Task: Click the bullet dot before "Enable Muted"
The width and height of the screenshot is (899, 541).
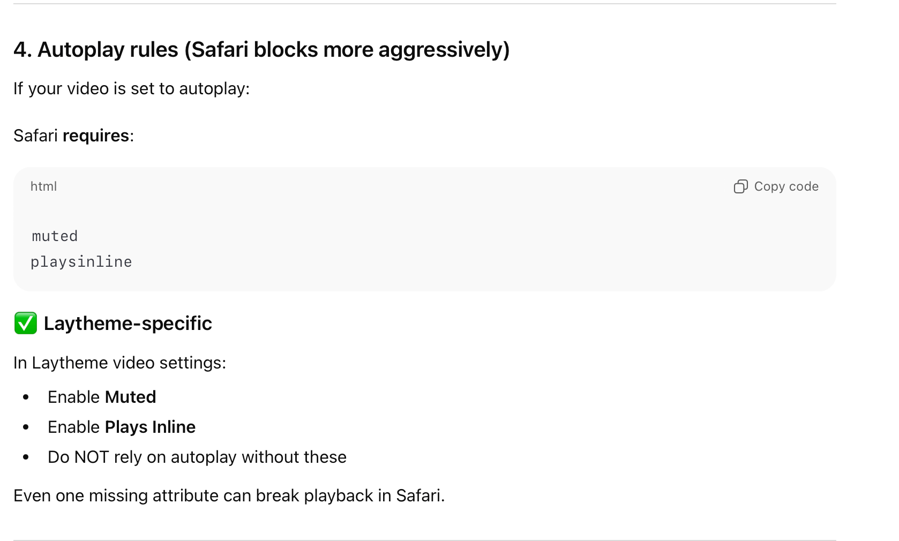Action: click(x=26, y=397)
